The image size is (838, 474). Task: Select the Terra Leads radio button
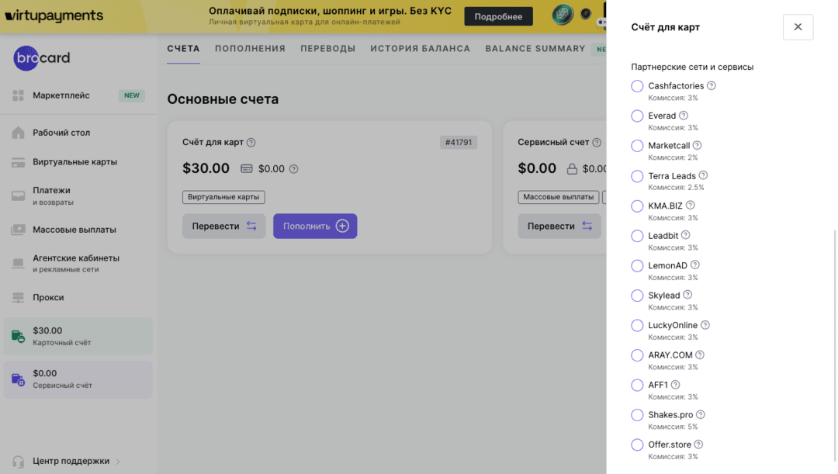(x=637, y=176)
